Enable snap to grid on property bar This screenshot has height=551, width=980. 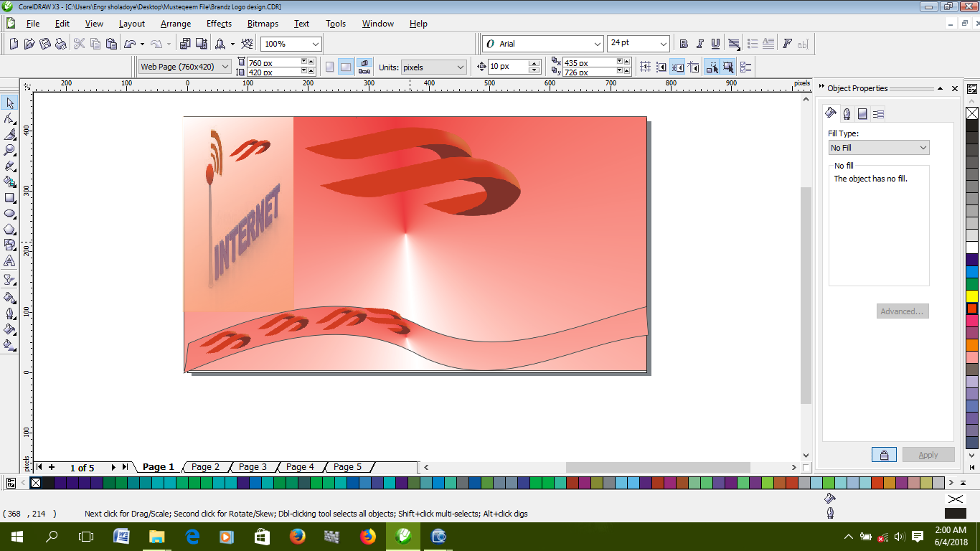point(645,67)
